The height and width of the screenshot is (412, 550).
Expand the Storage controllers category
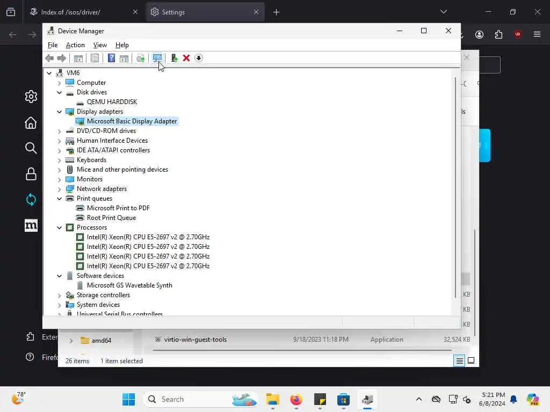(59, 296)
